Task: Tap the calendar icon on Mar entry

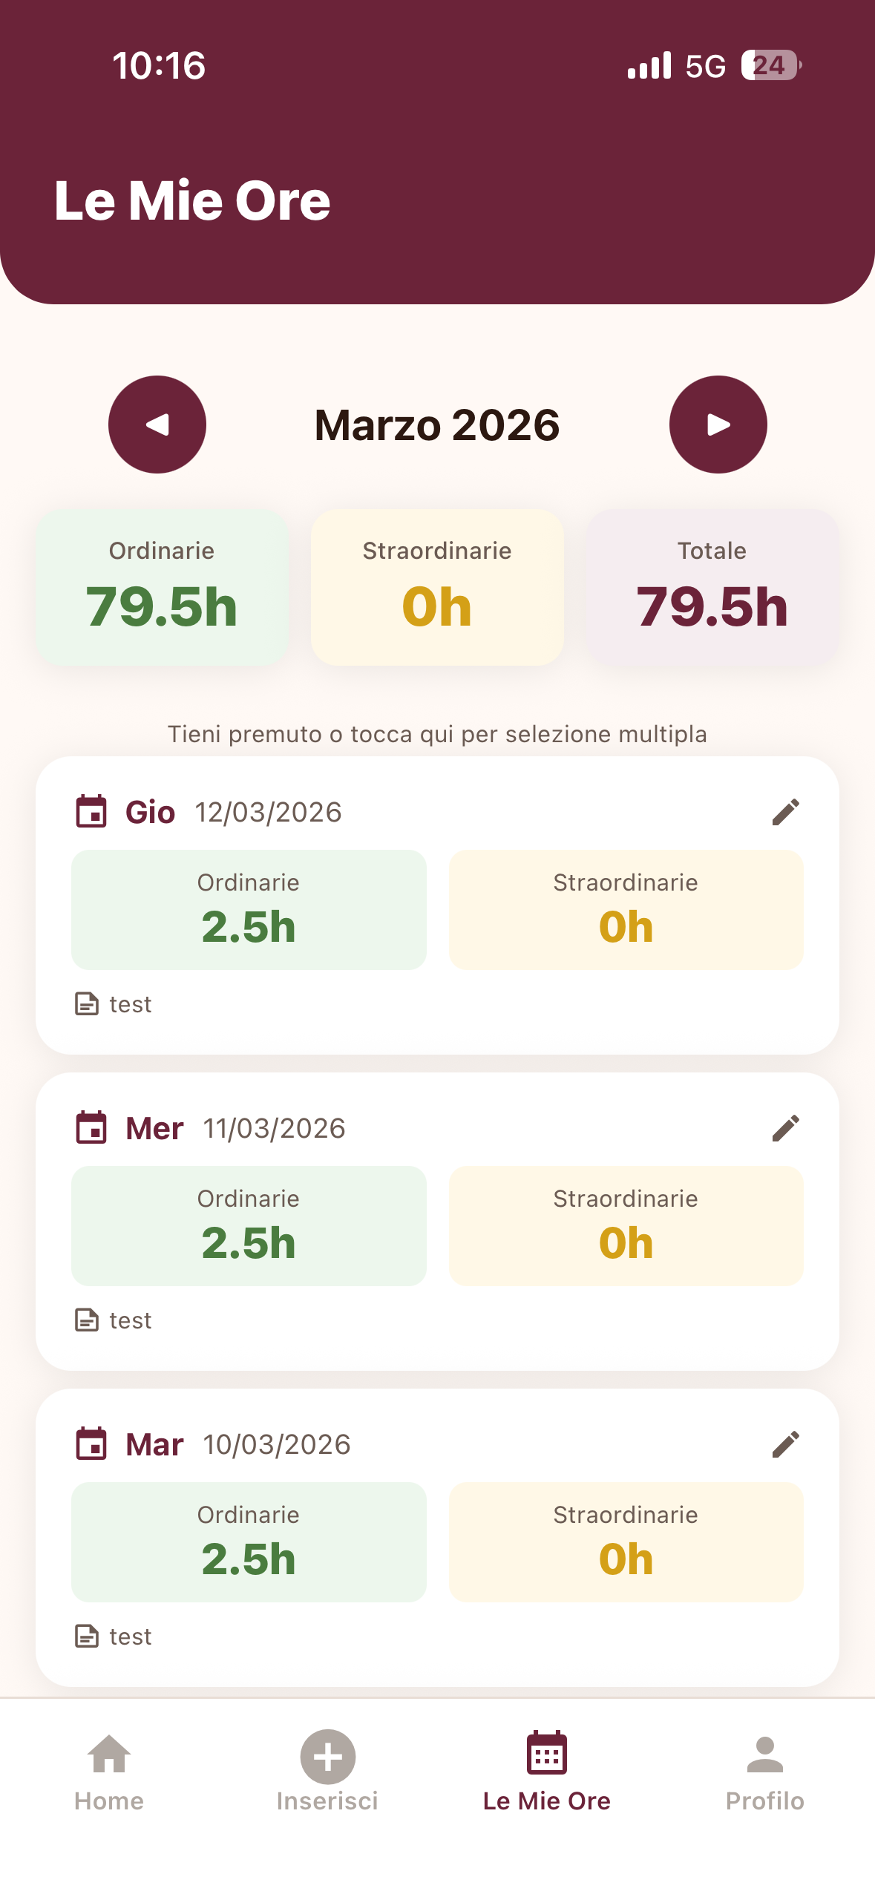Action: (91, 1444)
